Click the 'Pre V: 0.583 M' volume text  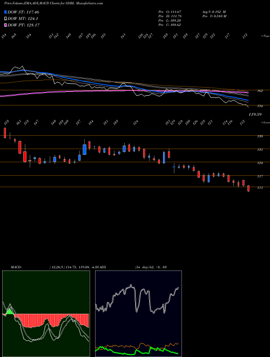[214, 16]
